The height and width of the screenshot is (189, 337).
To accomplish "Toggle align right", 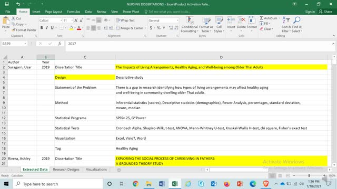I will point(99,28).
